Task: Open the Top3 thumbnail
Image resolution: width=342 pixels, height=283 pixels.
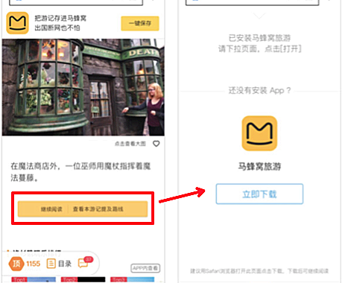Action: pos(132,280)
